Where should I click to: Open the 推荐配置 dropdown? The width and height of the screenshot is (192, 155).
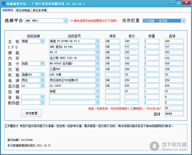(x=183, y=21)
